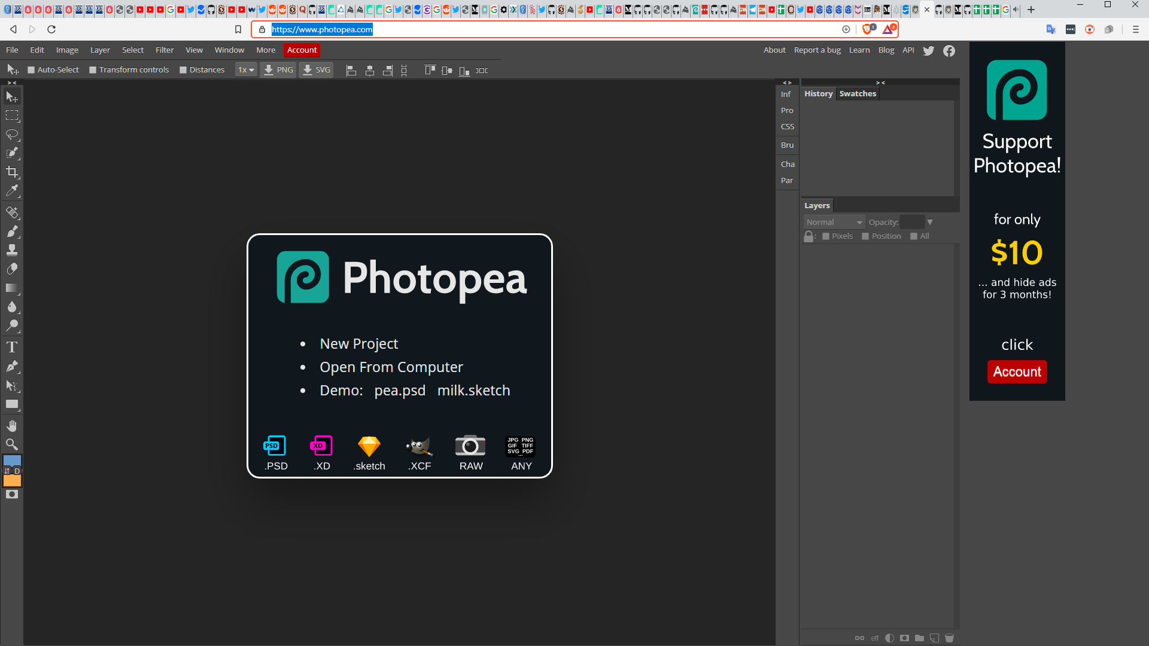1149x646 pixels.
Task: Open the pea.psd demo file
Action: [x=400, y=391]
